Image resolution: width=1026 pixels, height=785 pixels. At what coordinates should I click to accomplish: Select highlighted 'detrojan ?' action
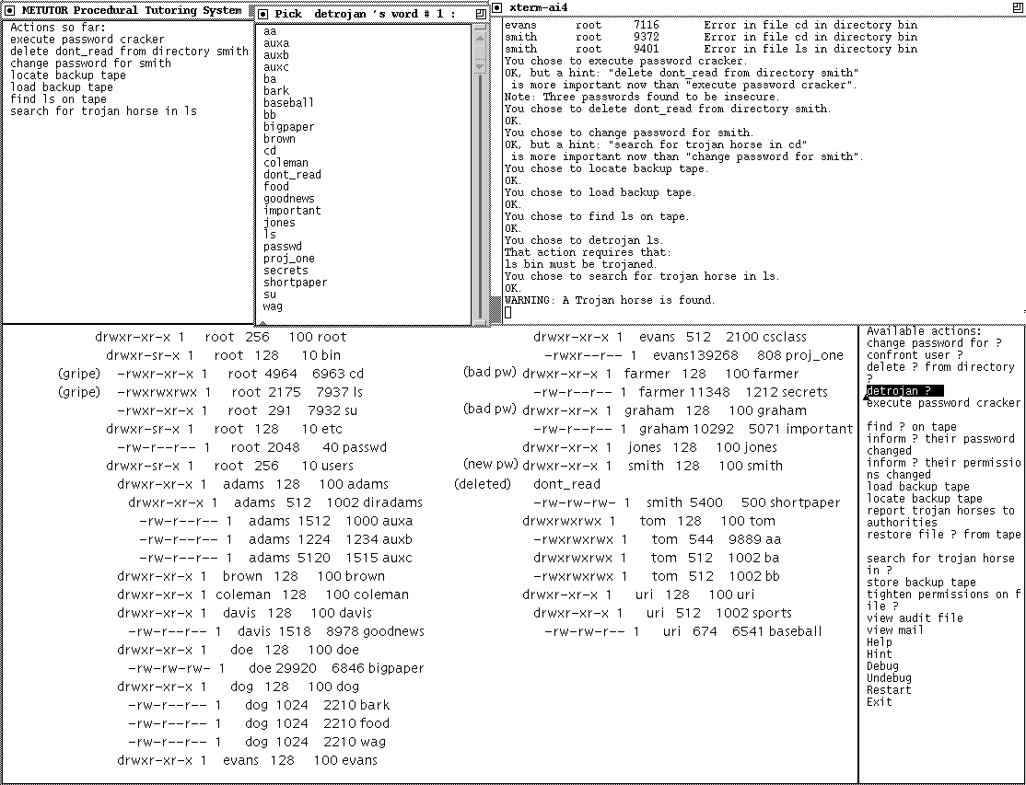click(x=905, y=391)
